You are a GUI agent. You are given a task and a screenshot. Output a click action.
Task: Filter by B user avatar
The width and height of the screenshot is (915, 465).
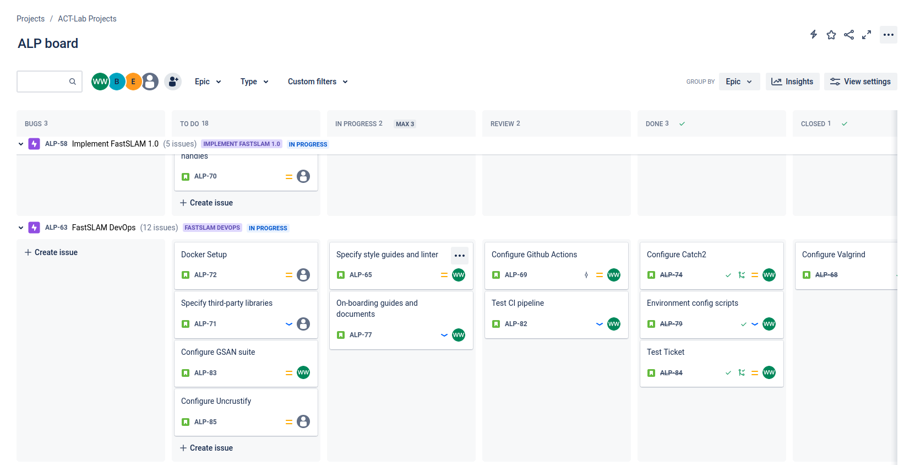point(117,82)
